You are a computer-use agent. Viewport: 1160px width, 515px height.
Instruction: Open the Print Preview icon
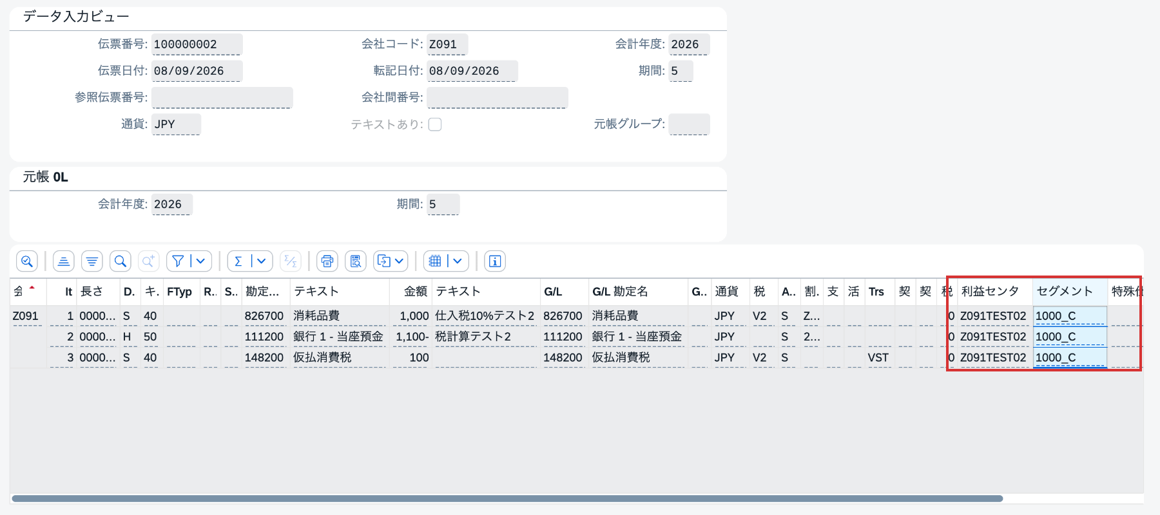coord(356,261)
